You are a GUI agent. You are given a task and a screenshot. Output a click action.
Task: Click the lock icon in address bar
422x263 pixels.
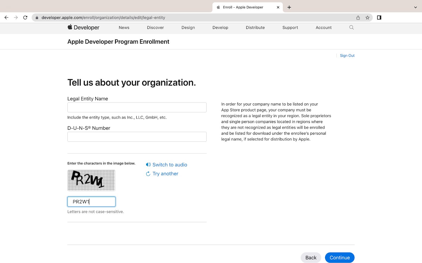37,18
